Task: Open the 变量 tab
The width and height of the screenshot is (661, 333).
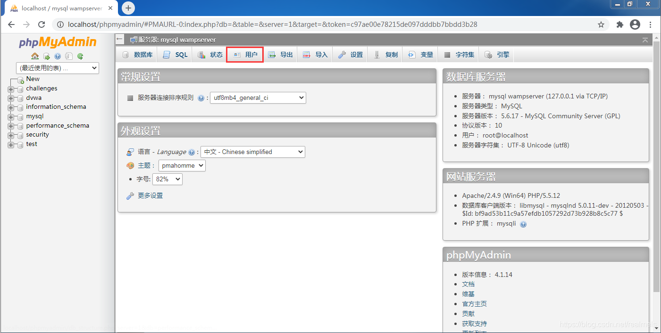Action: [420, 55]
